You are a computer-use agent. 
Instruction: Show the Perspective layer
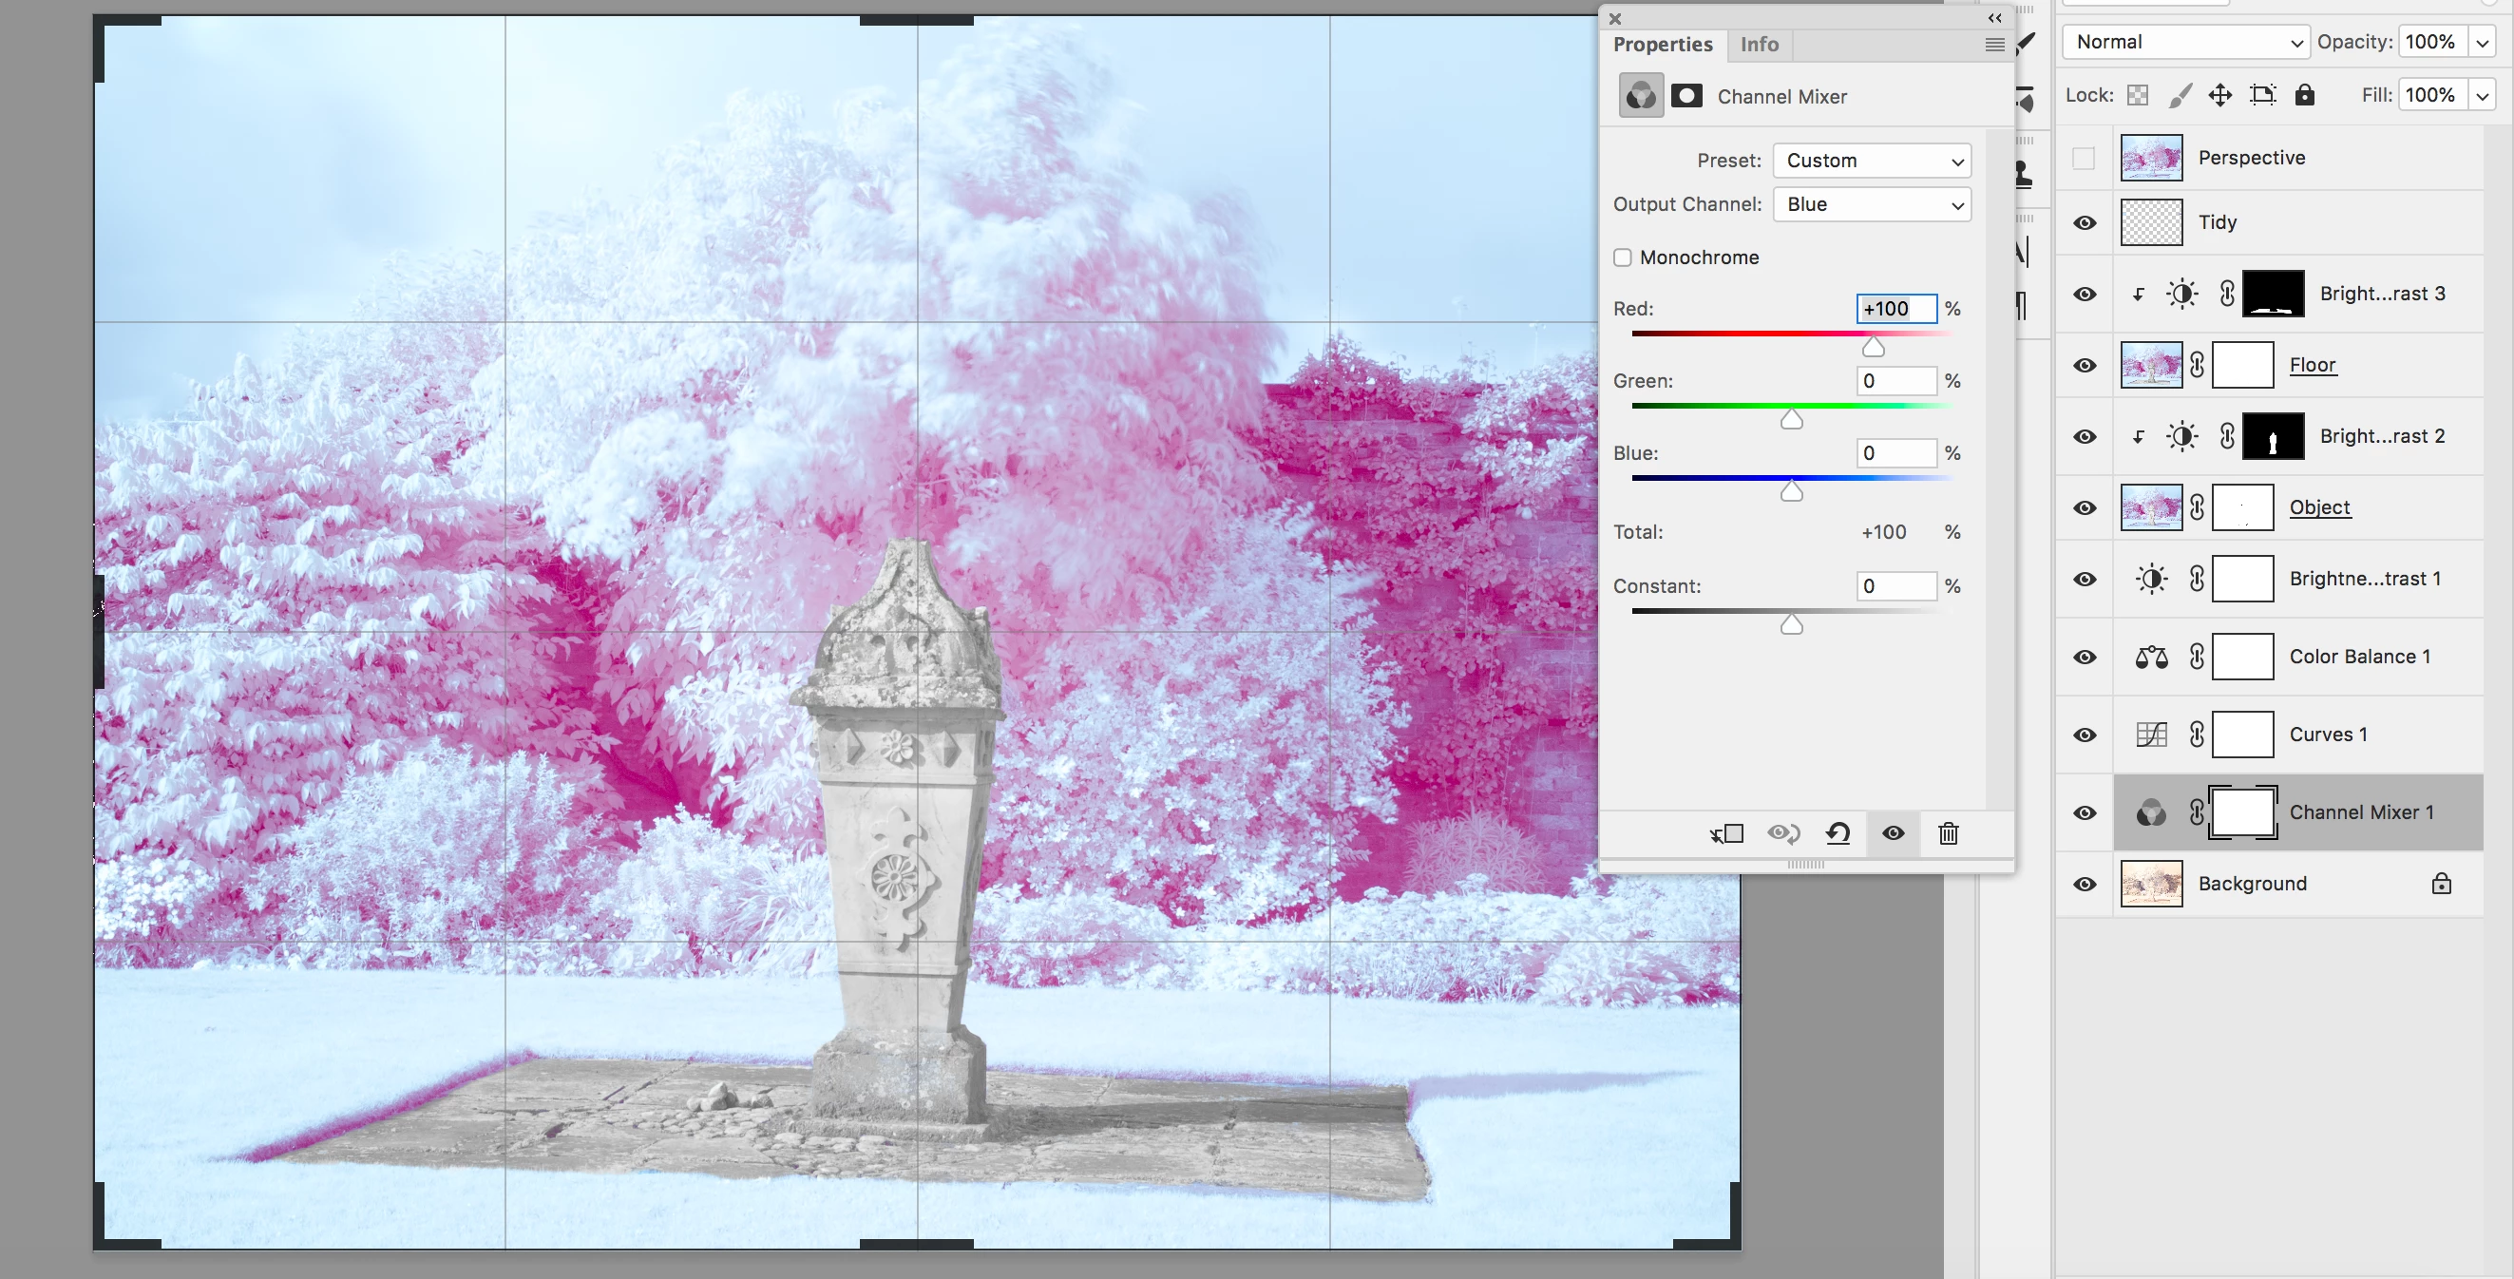pyautogui.click(x=2084, y=158)
